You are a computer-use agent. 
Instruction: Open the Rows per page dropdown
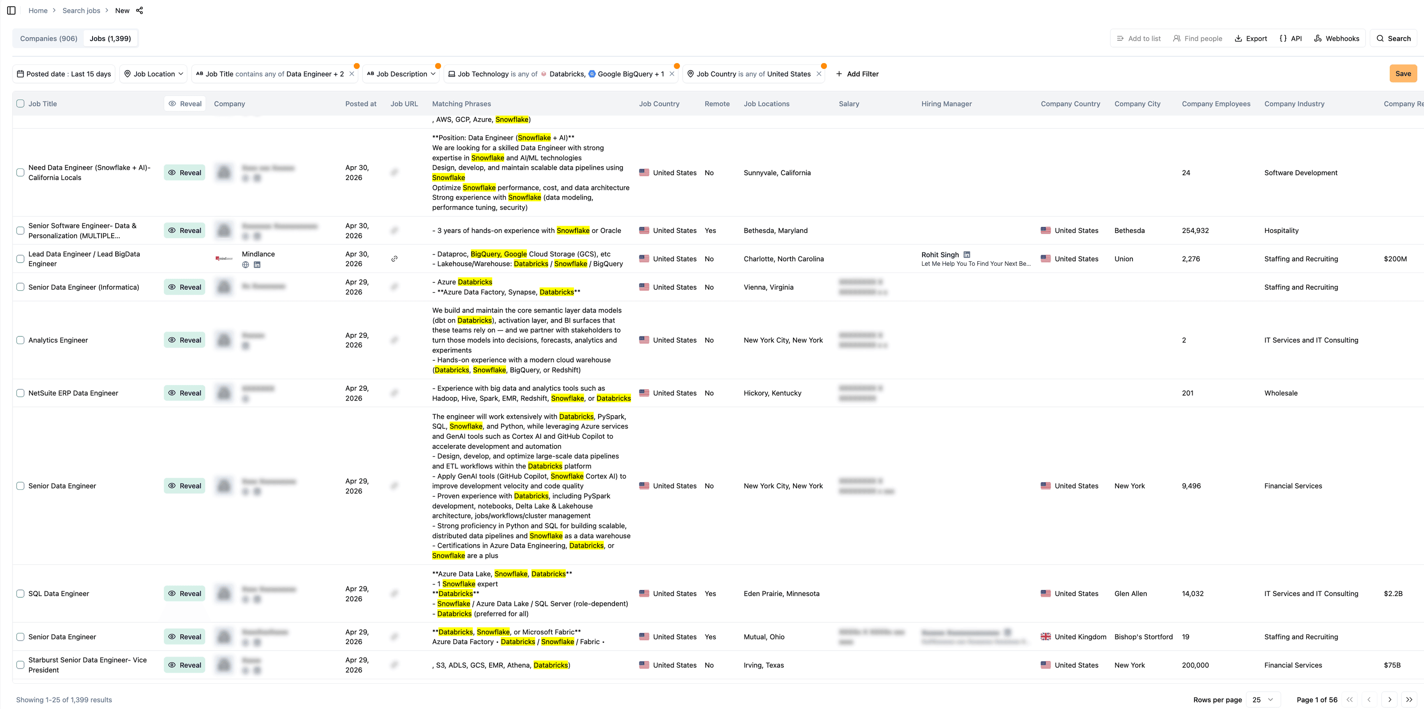(x=1262, y=700)
